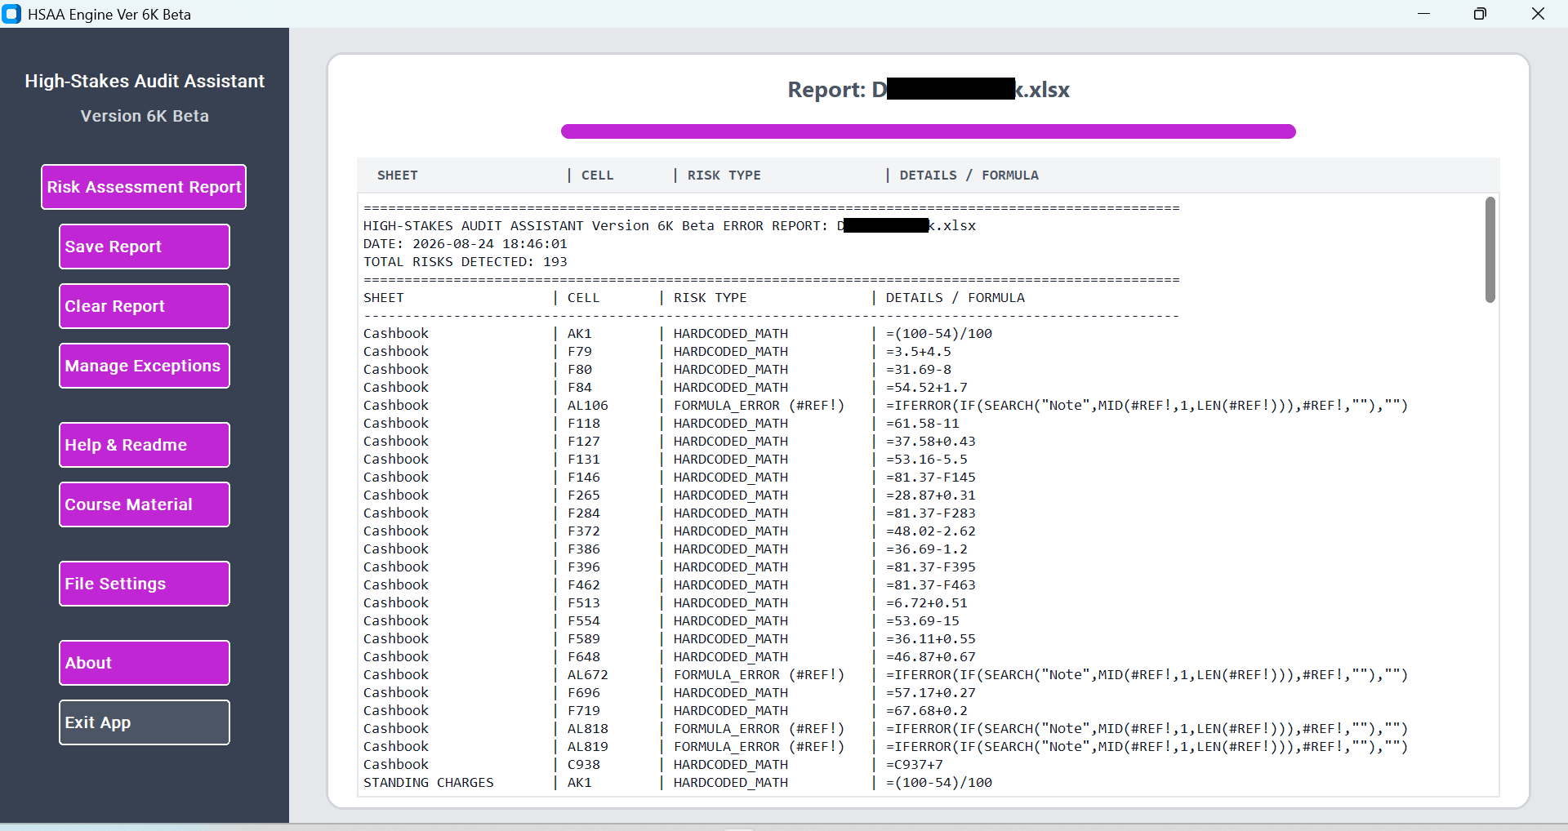Select the STANDING CHARGES AK1 row
1568x831 pixels.
(x=678, y=783)
